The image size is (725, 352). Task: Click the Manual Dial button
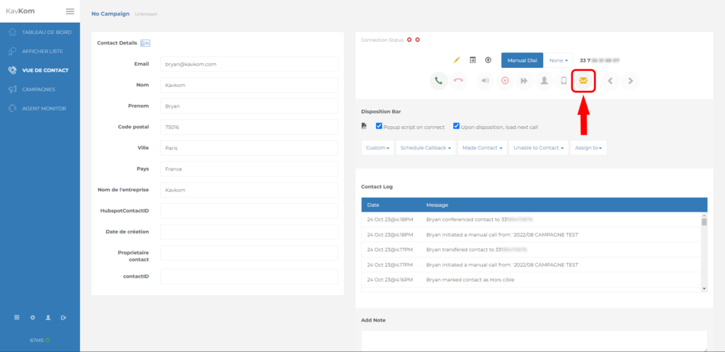pos(522,60)
